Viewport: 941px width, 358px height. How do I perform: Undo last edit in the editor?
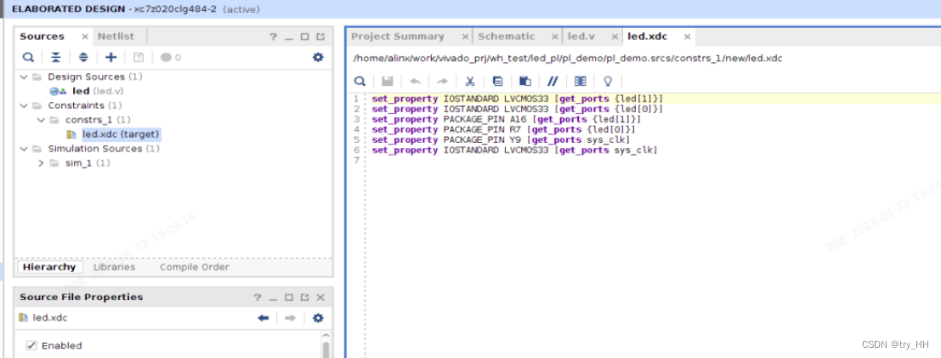(x=415, y=81)
